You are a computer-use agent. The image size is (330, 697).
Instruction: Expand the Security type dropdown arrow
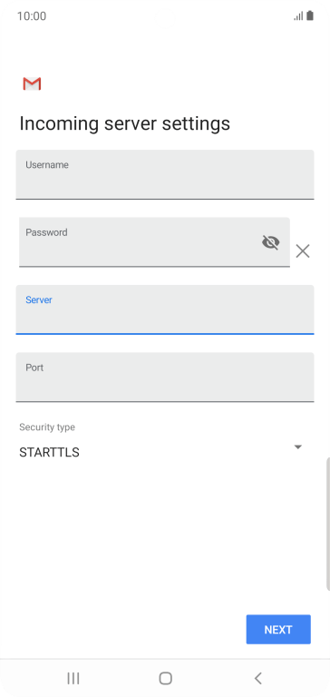pyautogui.click(x=298, y=447)
